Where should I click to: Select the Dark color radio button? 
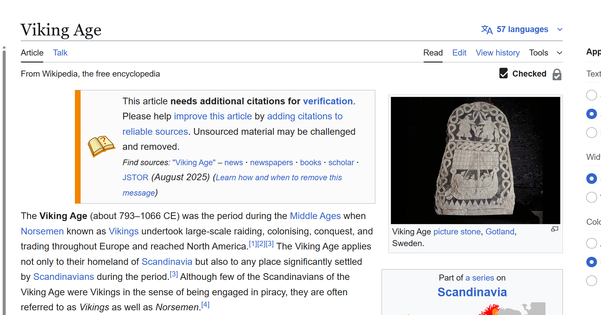click(x=591, y=281)
